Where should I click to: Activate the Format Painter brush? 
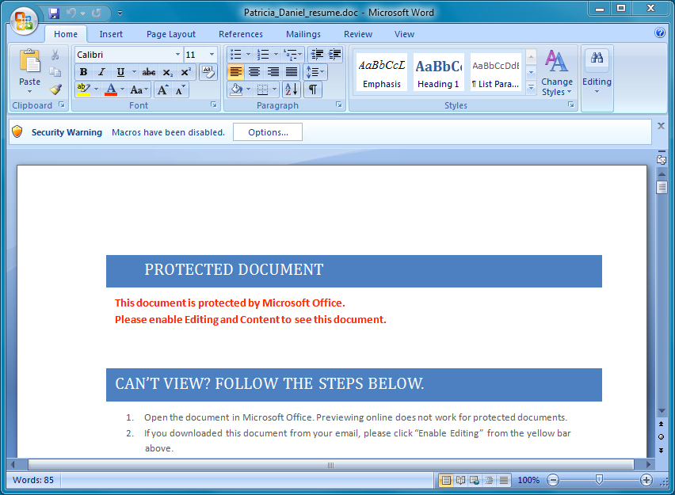[x=55, y=89]
